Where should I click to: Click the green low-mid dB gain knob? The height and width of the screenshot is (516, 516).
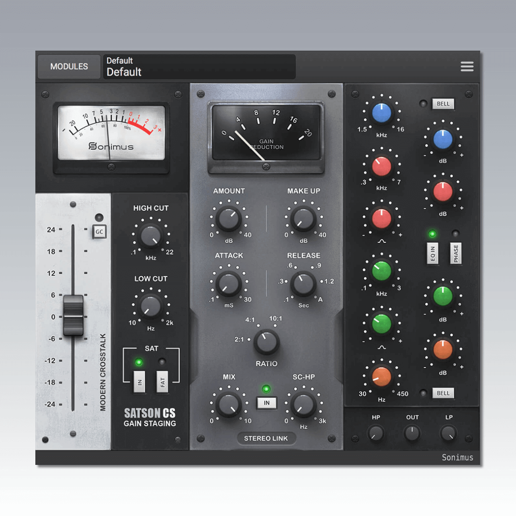pyautogui.click(x=443, y=296)
